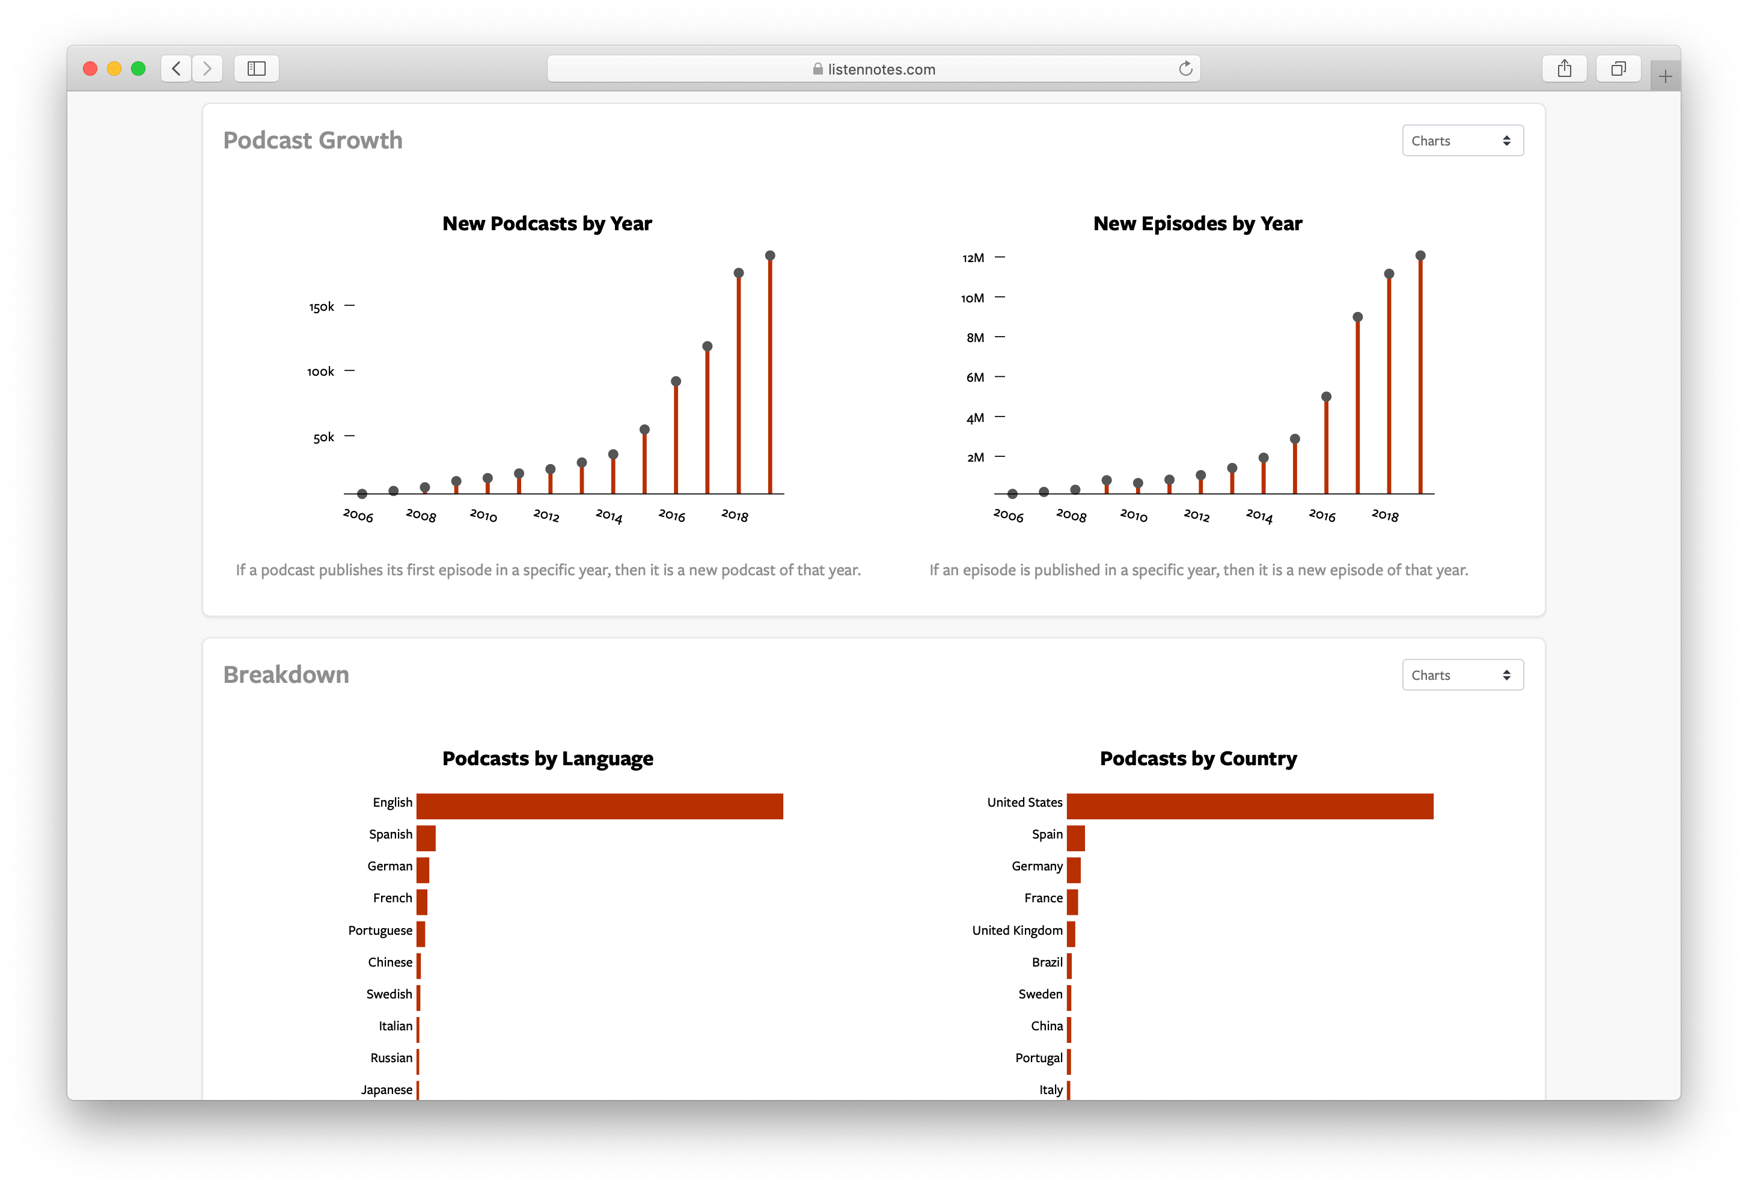The width and height of the screenshot is (1748, 1189).
Task: Click the Portuguese language bar
Action: pyautogui.click(x=420, y=934)
